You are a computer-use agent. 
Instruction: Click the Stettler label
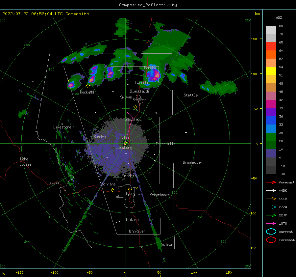click(192, 95)
